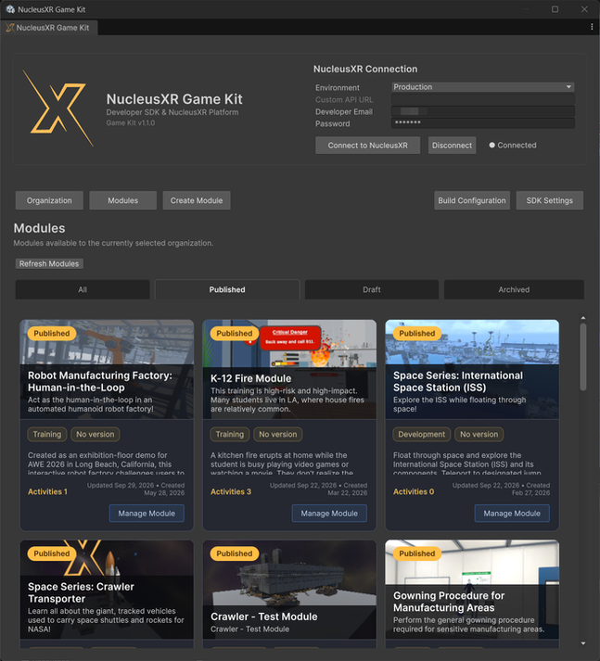The image size is (600, 661).
Task: Close the NucleusXR Game Kit window
Action: pos(584,9)
